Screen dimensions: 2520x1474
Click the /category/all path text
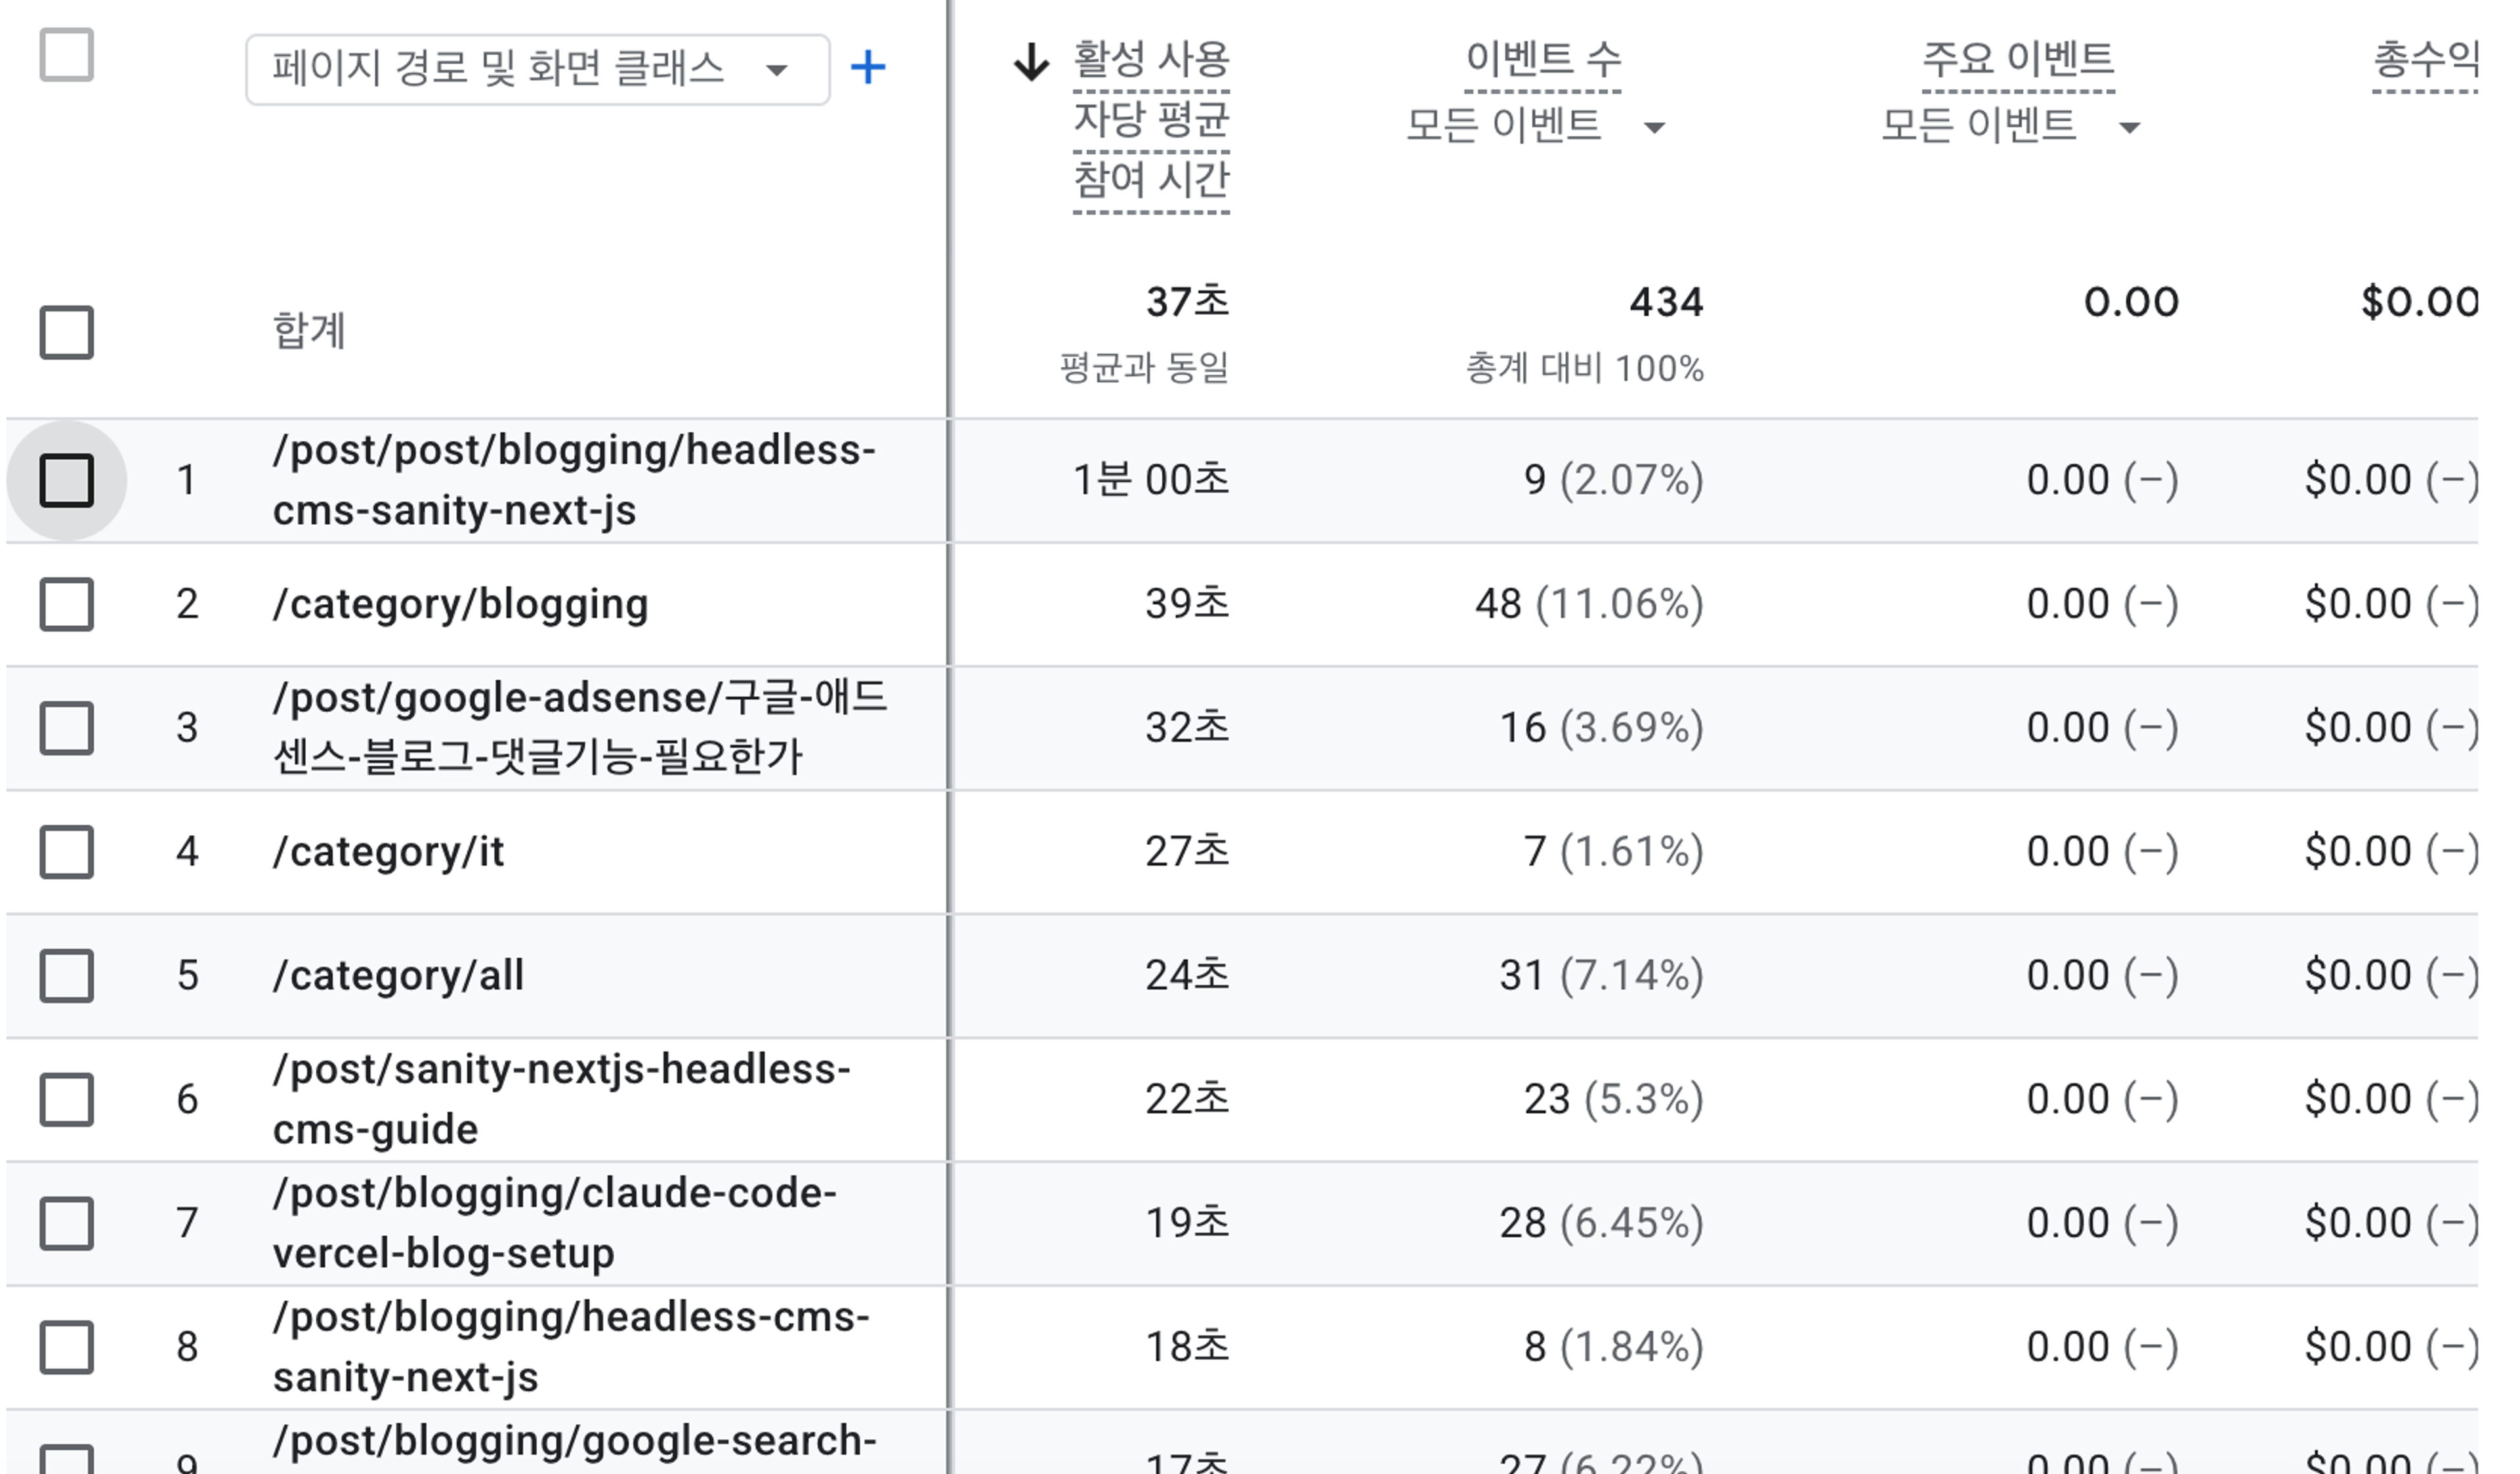tap(398, 976)
